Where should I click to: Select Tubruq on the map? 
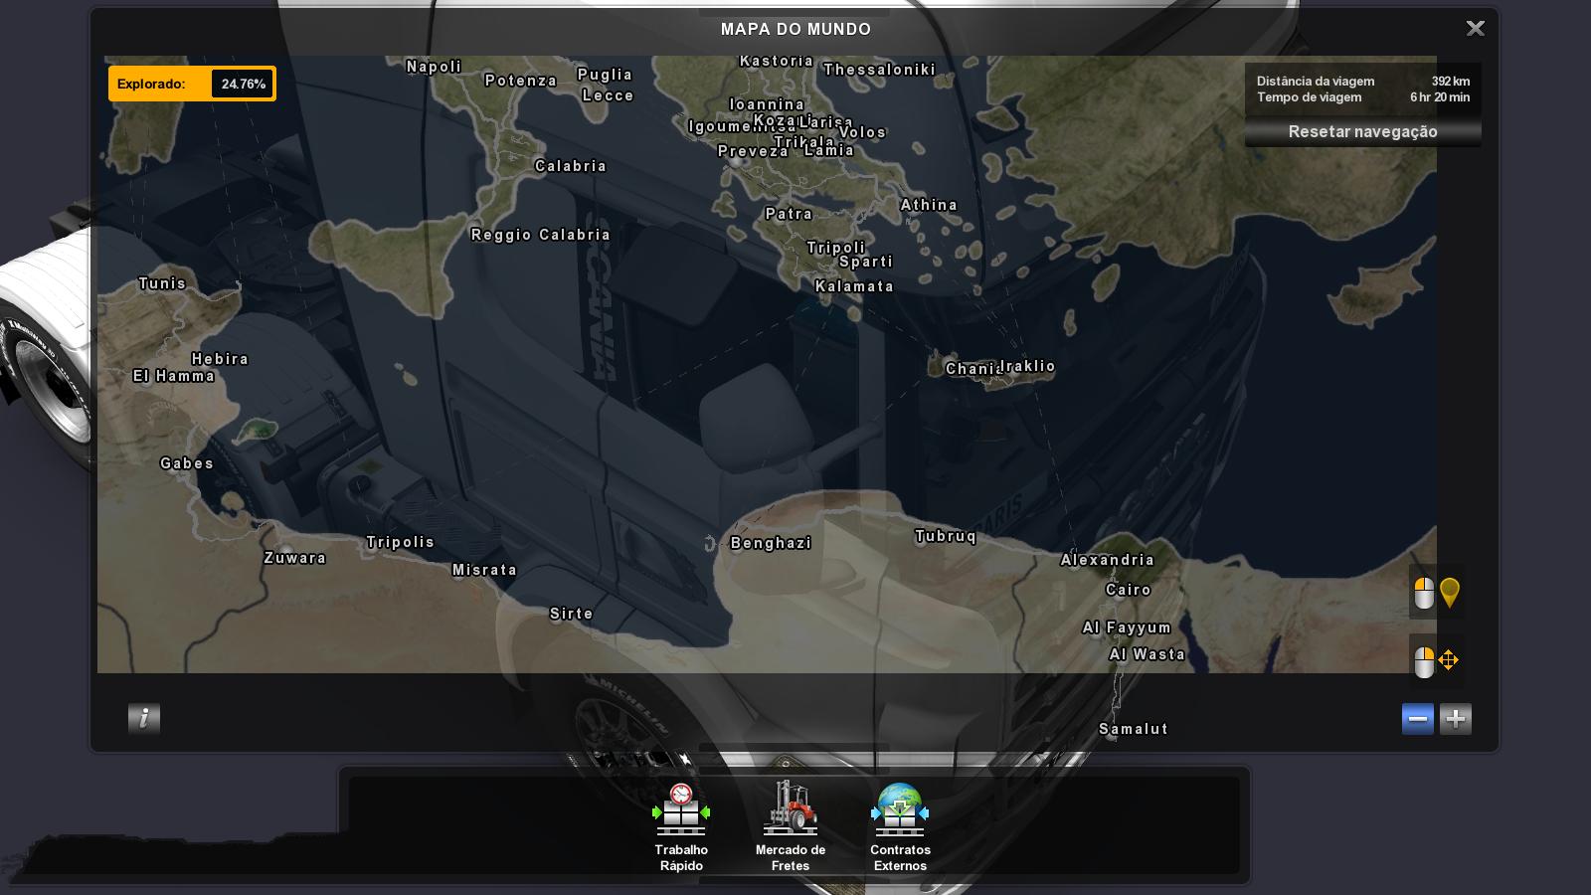(x=946, y=536)
